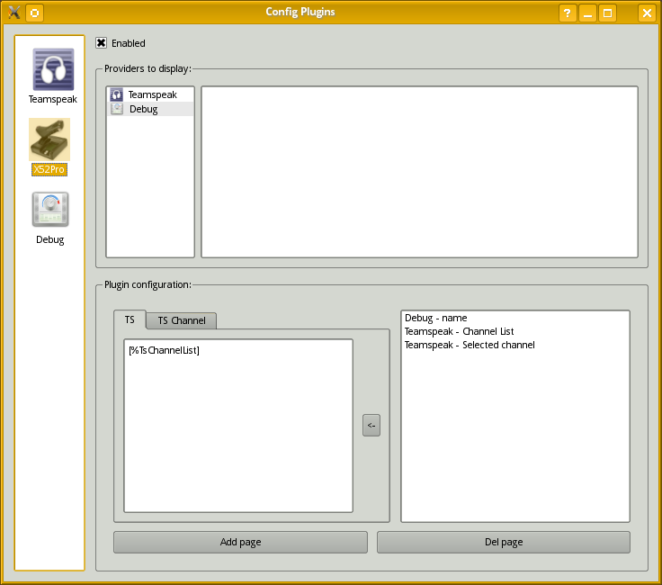
Task: Toggle the Enabled checkbox
Action: 102,43
